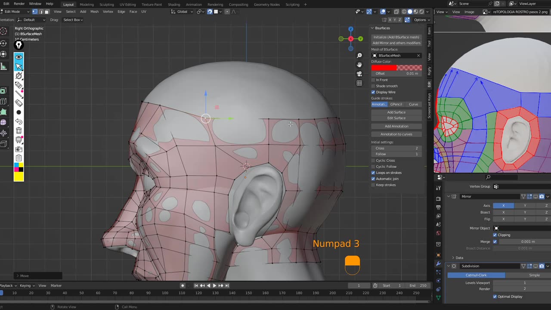Click the pan view hand icon
Screen dimensions: 551x310
point(359,65)
